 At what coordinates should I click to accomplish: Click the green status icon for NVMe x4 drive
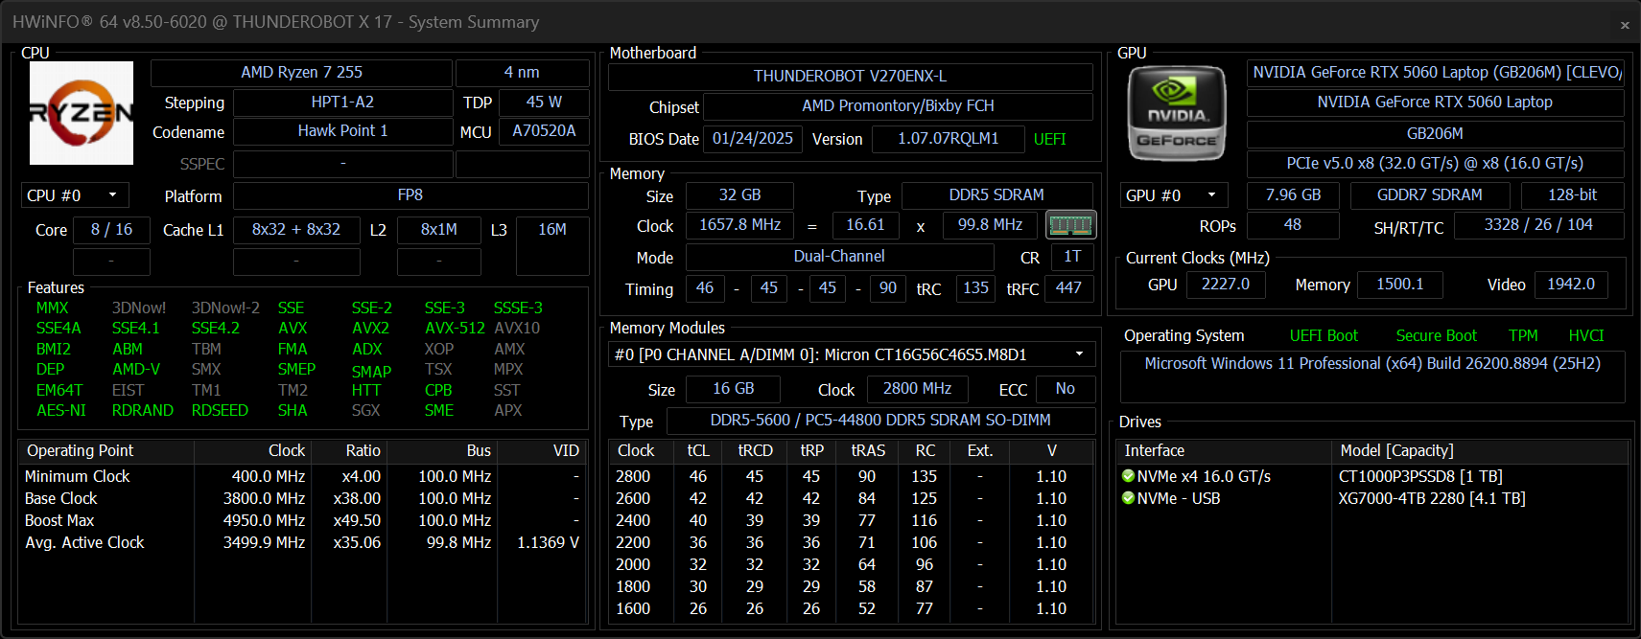[1128, 476]
